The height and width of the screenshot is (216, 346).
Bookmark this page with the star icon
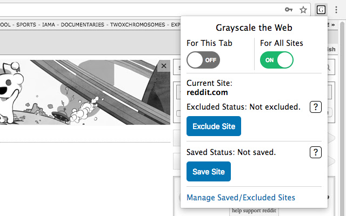pos(303,10)
